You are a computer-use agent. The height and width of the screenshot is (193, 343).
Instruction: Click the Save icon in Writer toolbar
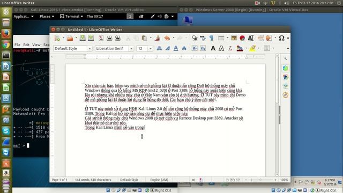point(83,38)
